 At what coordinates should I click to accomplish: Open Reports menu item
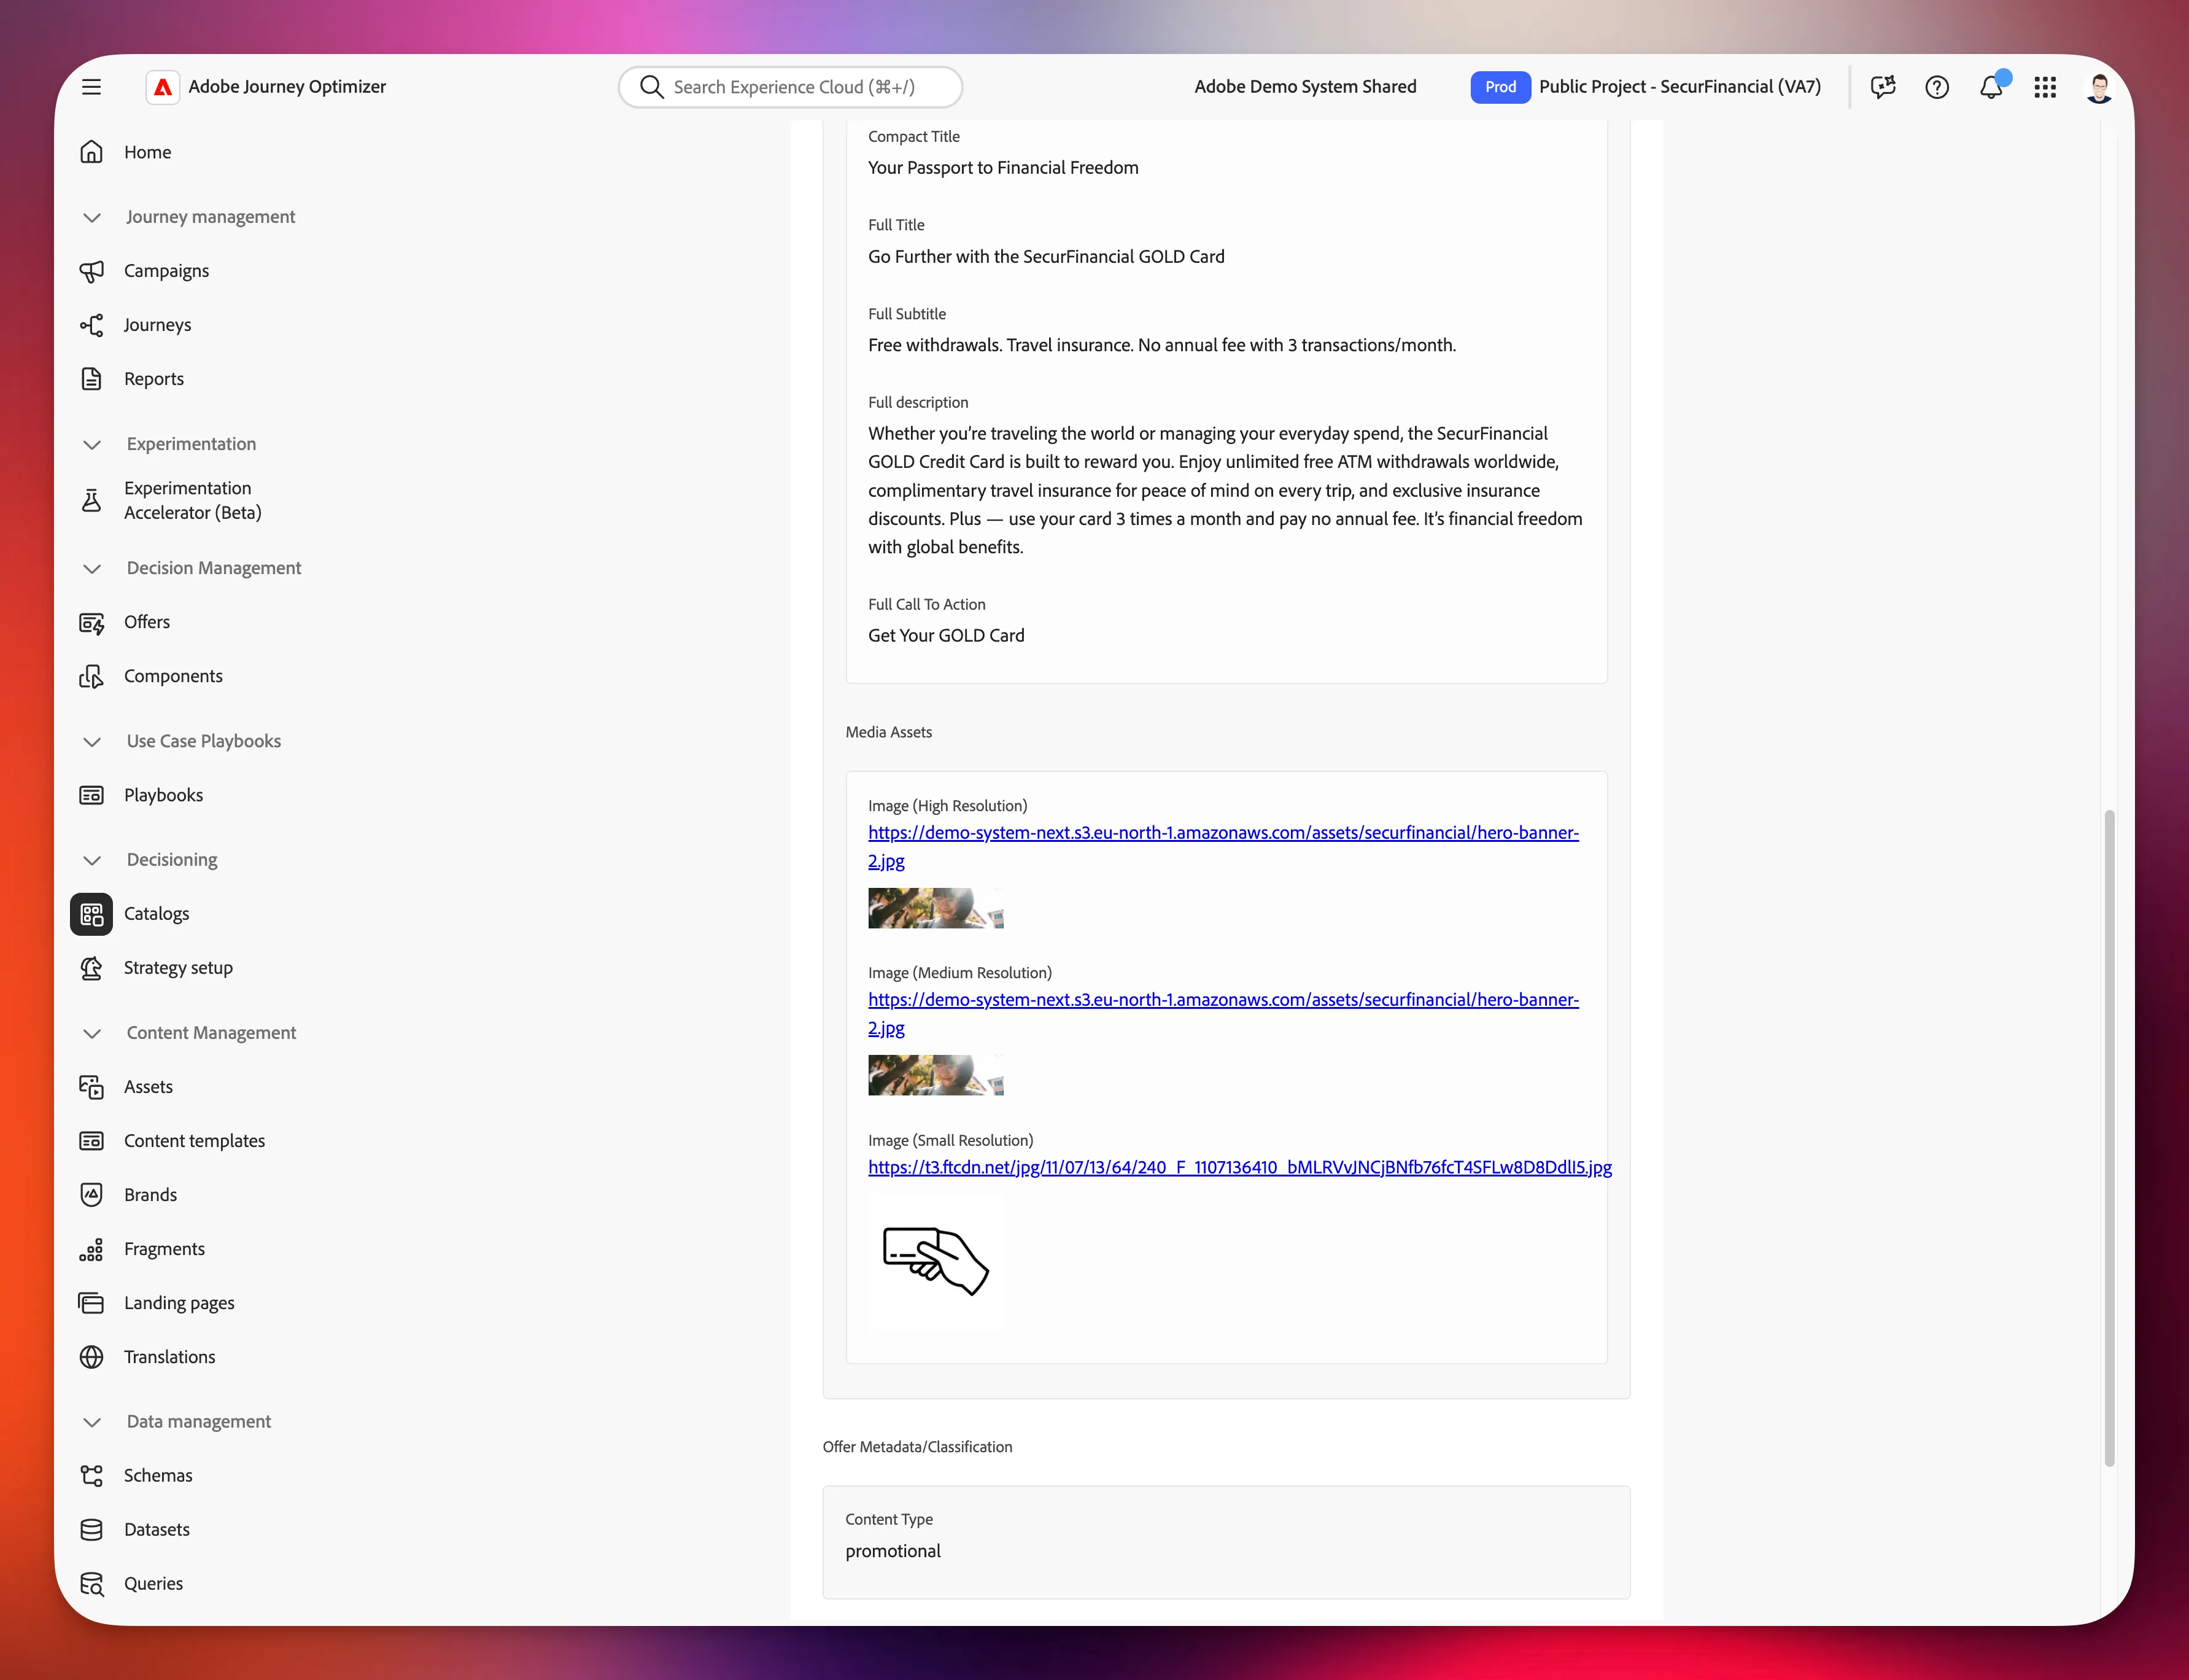pyautogui.click(x=154, y=379)
